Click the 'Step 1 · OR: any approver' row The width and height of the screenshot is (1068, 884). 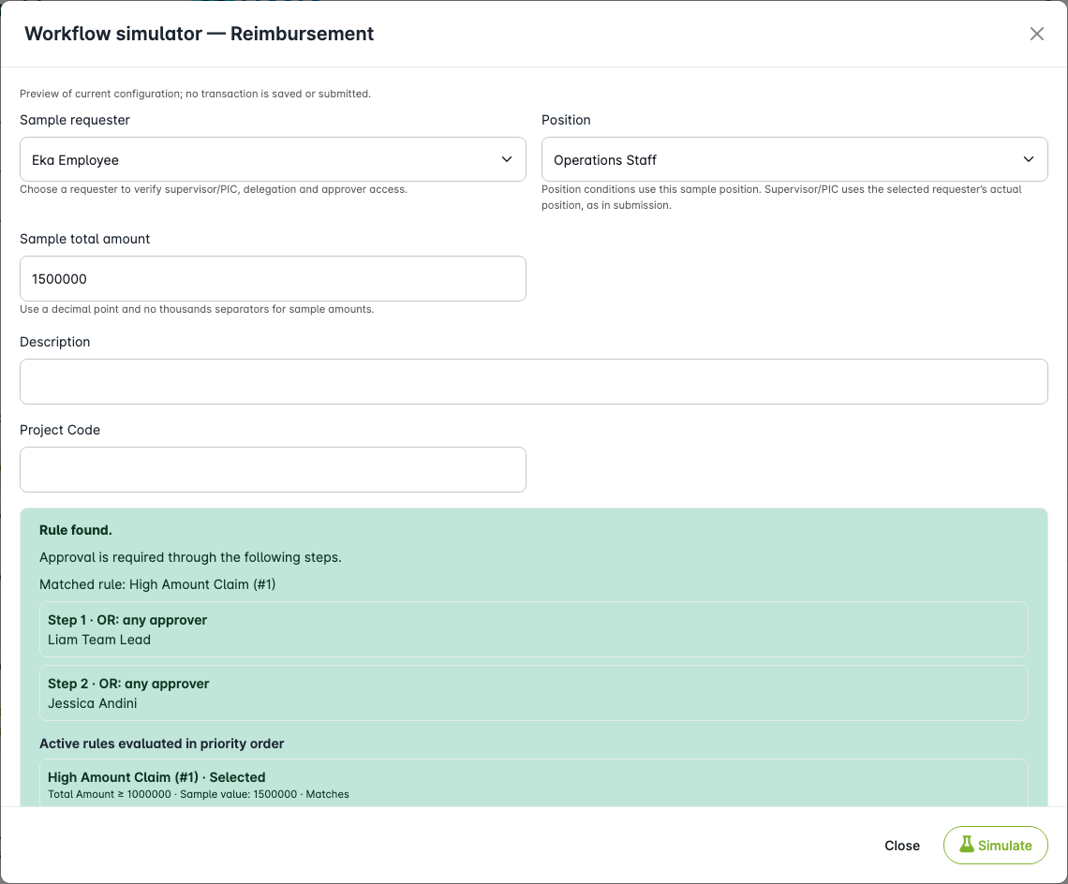coord(533,629)
